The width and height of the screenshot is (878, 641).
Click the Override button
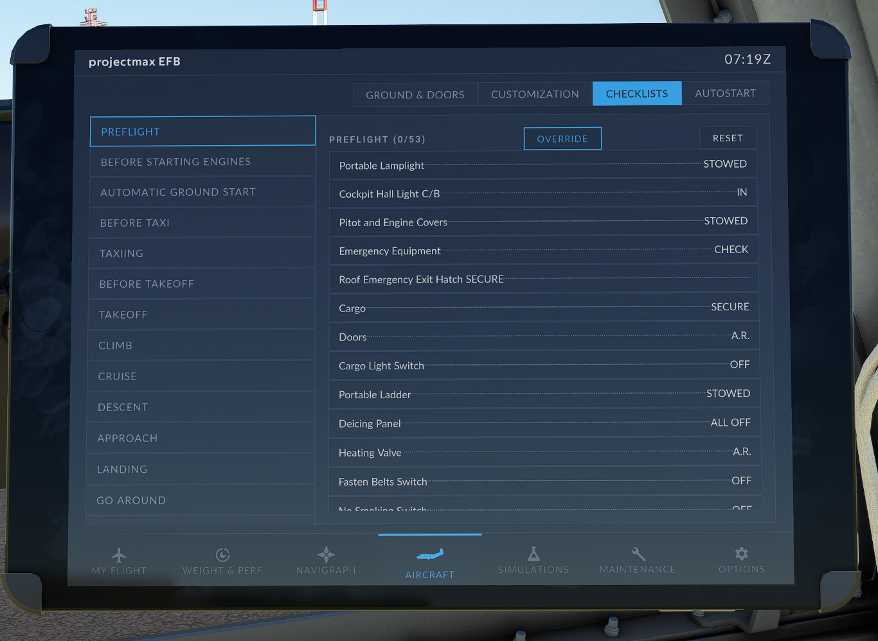pyautogui.click(x=562, y=139)
